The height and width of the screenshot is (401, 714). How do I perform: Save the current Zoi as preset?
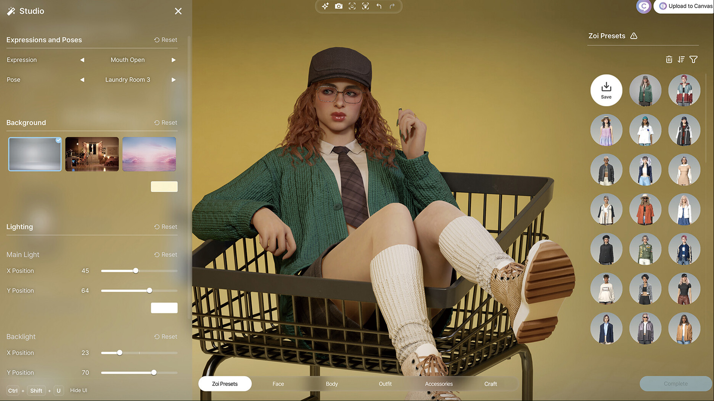606,90
